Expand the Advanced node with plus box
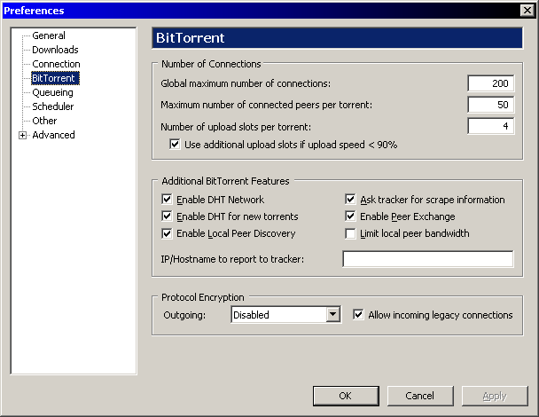This screenshot has height=417, width=539. tap(22, 135)
